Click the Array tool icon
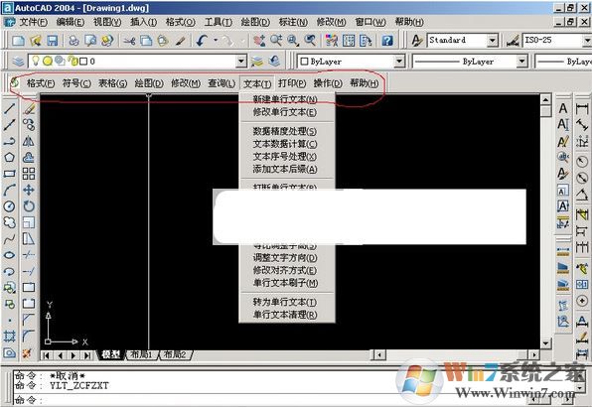Screen dimensions: 592x407 [x=29, y=174]
